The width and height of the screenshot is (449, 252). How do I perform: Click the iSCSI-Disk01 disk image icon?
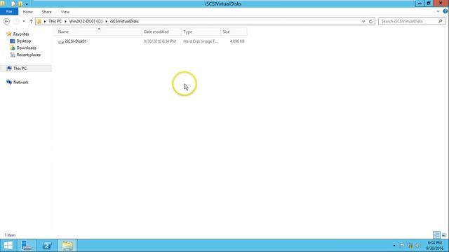(x=61, y=42)
